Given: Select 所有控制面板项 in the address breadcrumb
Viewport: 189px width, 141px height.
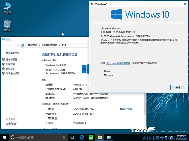Looking at the screenshot, I should 49,45.
